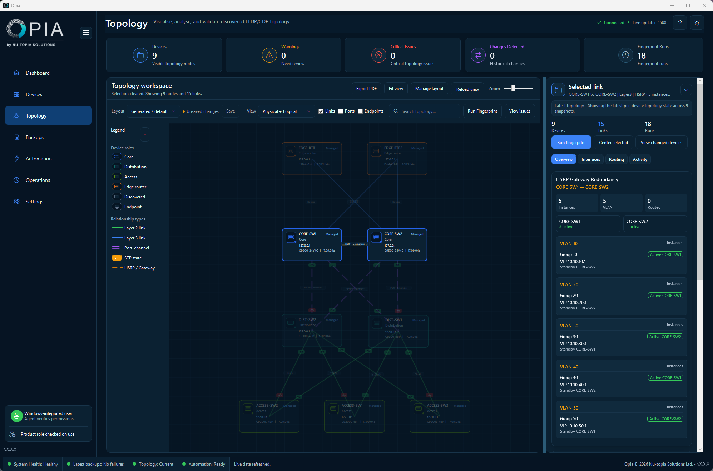
Task: Click the EDGE-RTR1 router node icon
Action: pyautogui.click(x=291, y=151)
